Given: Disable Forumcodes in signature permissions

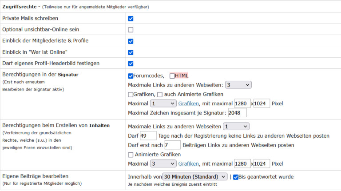Looking at the screenshot, I should click(x=131, y=76).
